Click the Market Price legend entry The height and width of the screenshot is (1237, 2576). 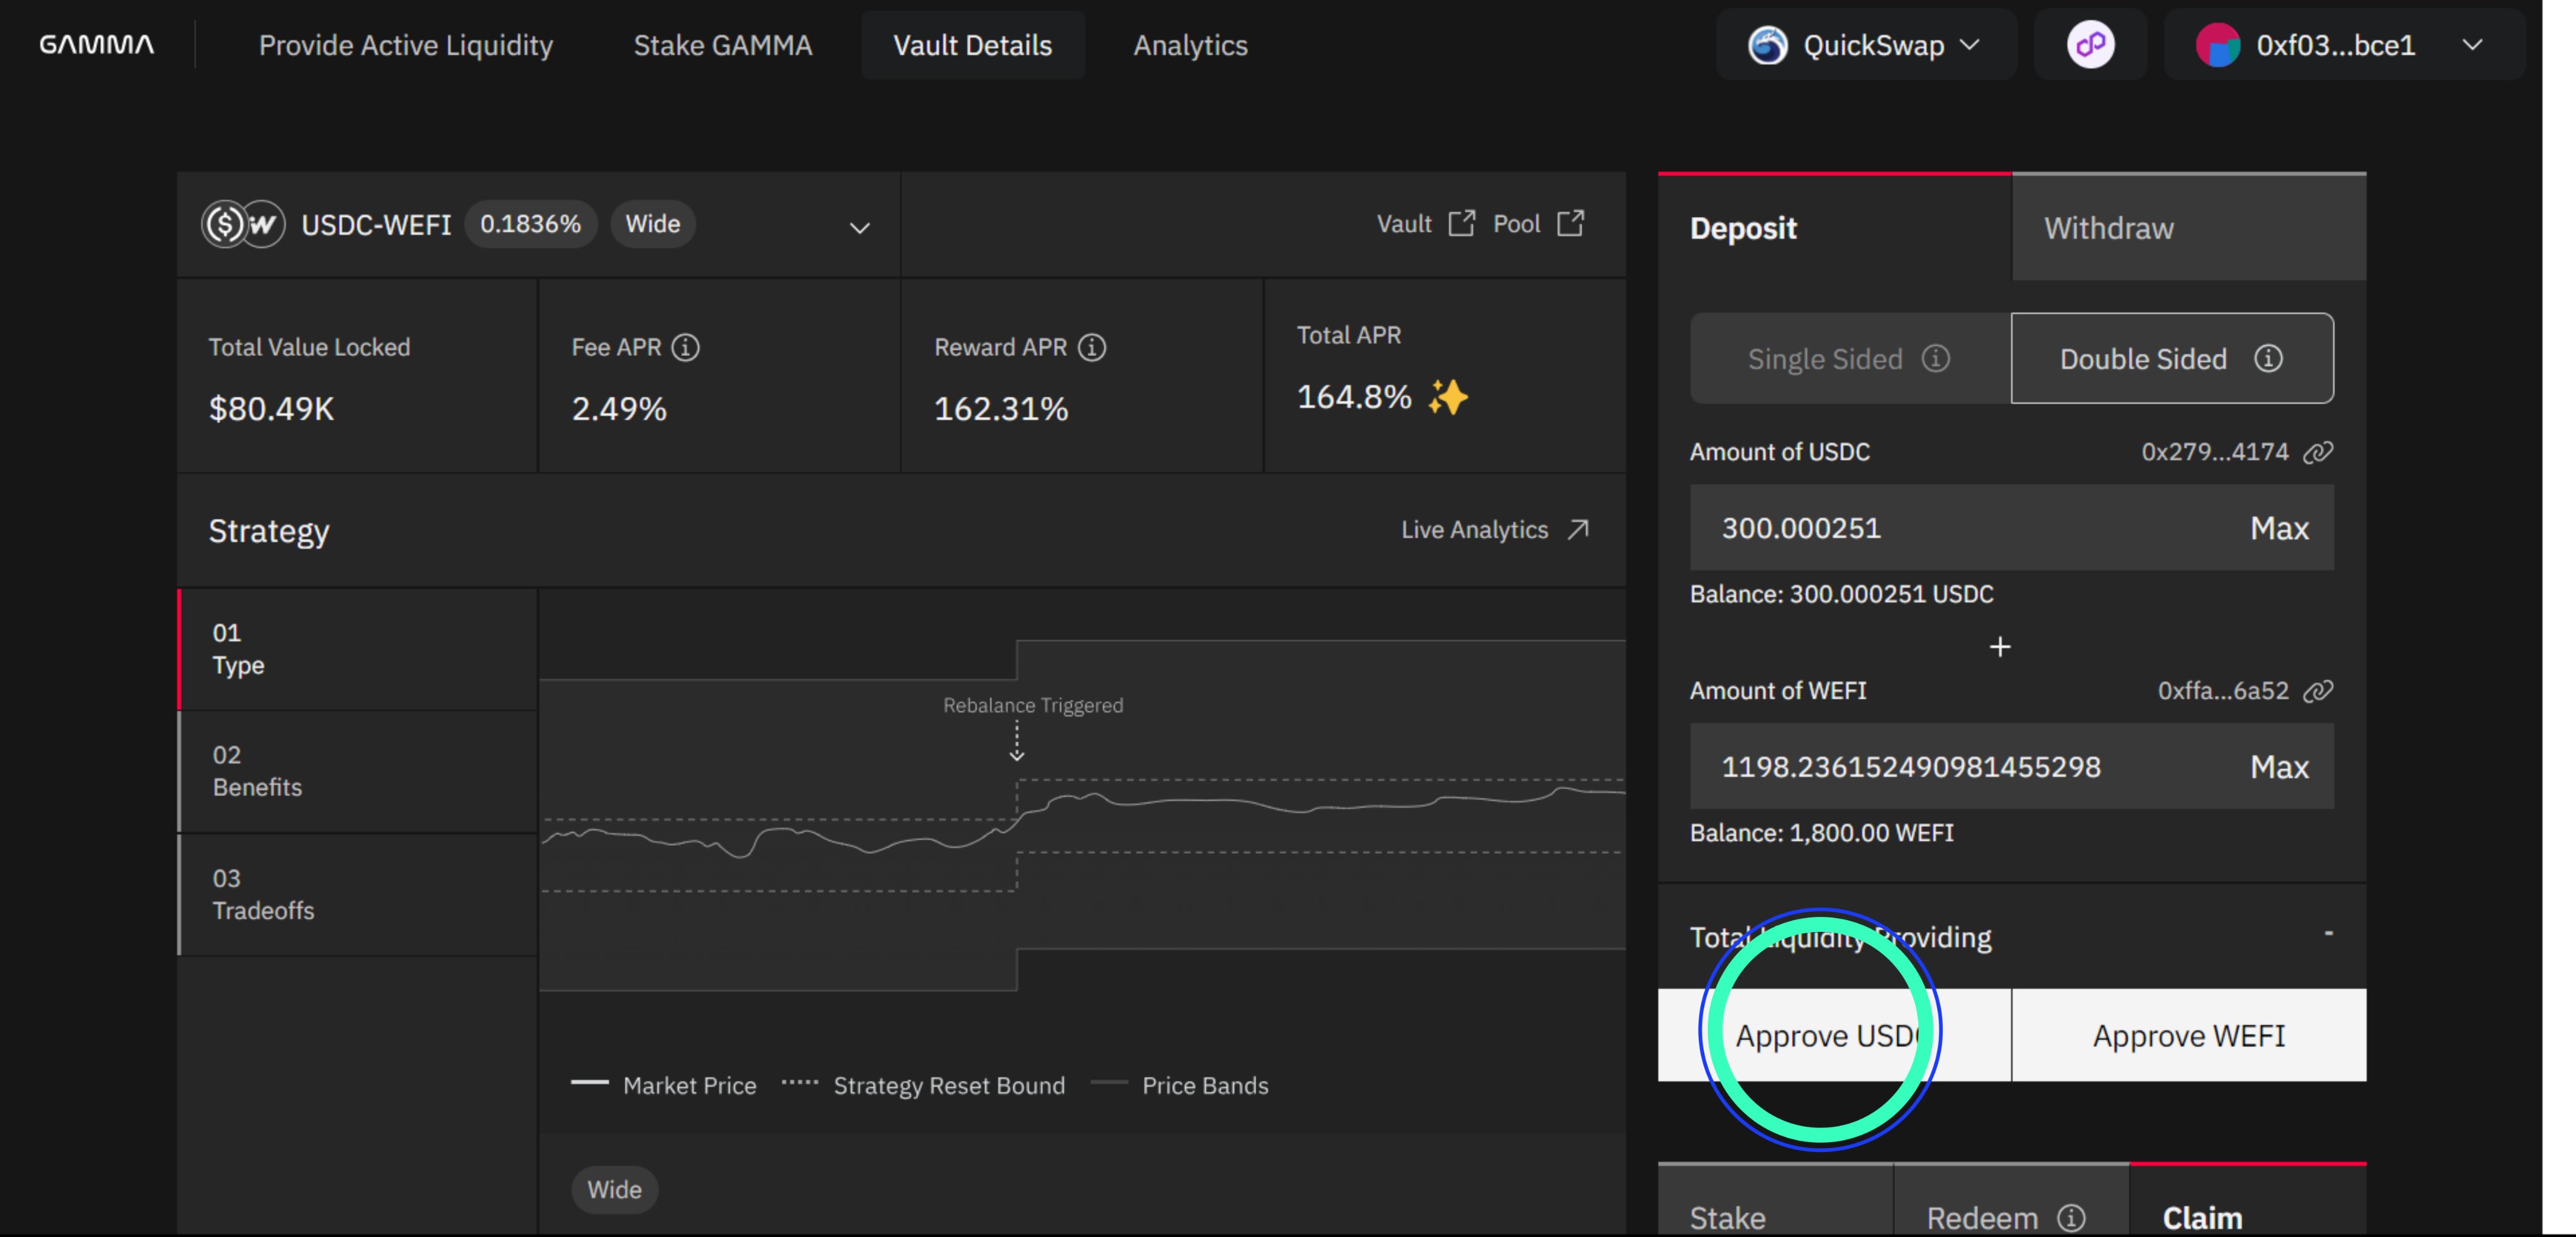(x=664, y=1085)
